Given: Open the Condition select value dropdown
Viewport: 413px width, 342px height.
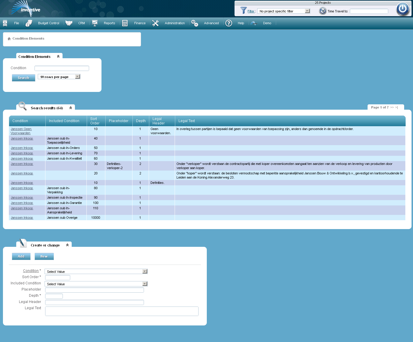Looking at the screenshot, I should pyautogui.click(x=145, y=271).
